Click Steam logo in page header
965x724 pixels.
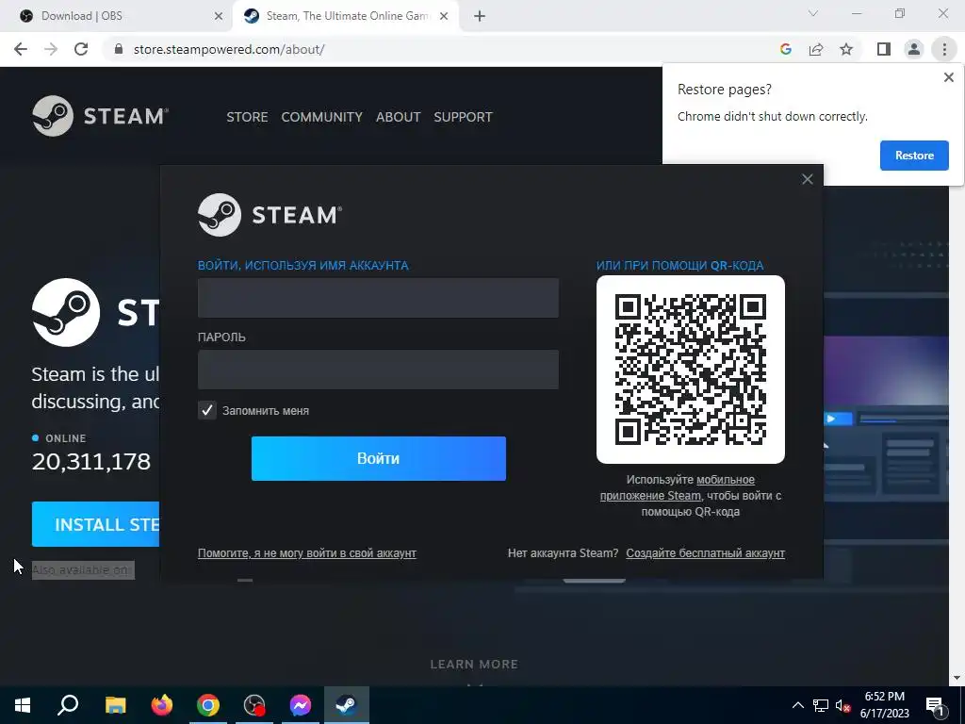click(100, 116)
